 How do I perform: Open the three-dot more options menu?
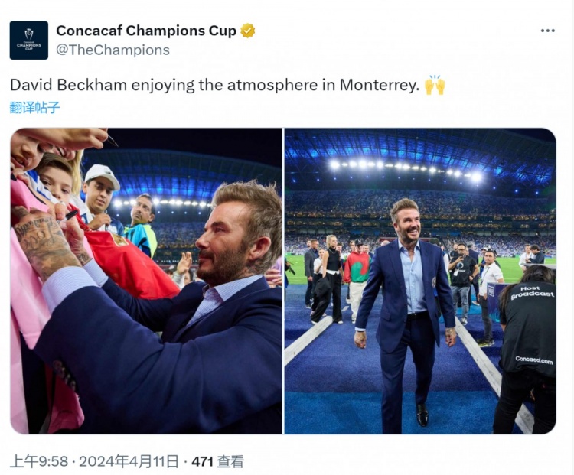coord(547,31)
